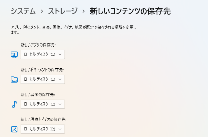208x137 pixels.
Task: Click the 新しい音楽の保存先 label
Action: click(x=37, y=95)
